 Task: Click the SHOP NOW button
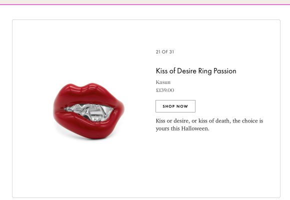coord(175,106)
